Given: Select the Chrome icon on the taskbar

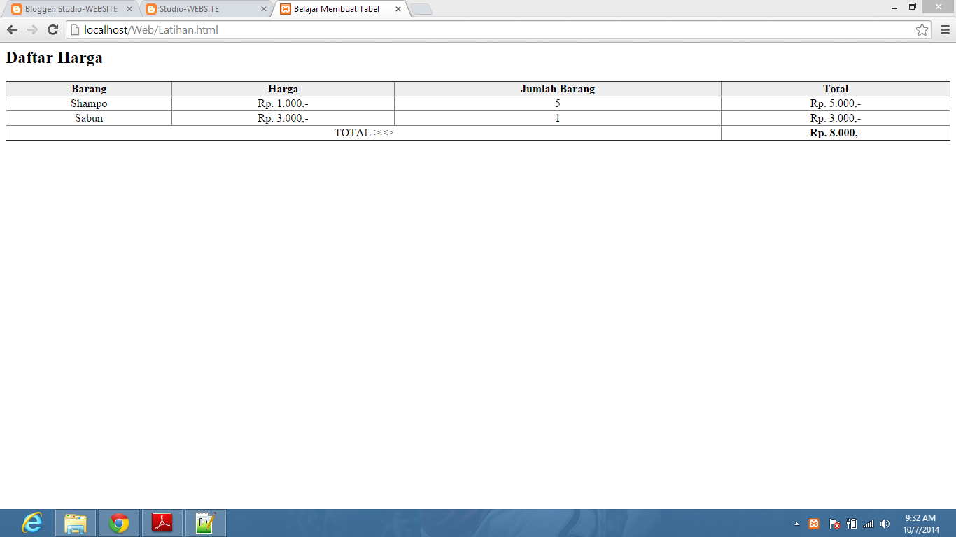Looking at the screenshot, I should point(118,522).
